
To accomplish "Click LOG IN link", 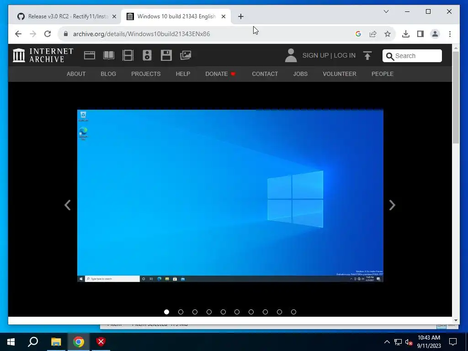I will tap(345, 55).
